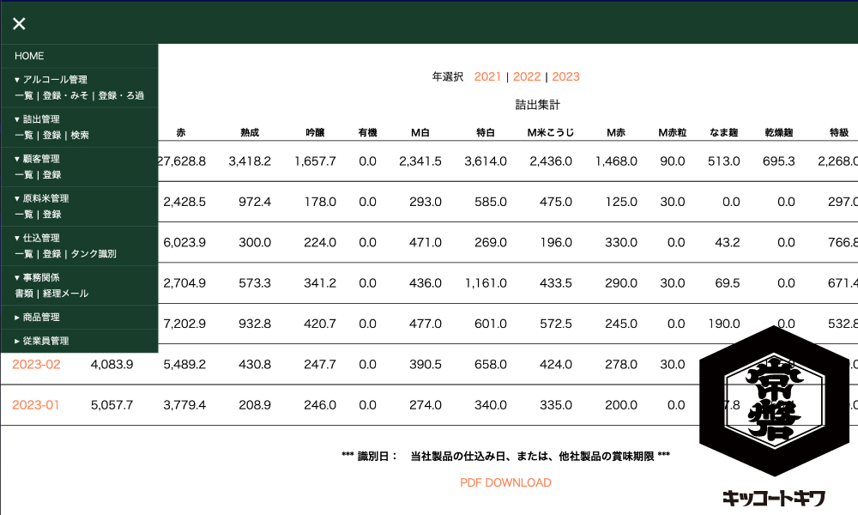Select year 2021
Screen dimensions: 858x515
click(x=487, y=76)
